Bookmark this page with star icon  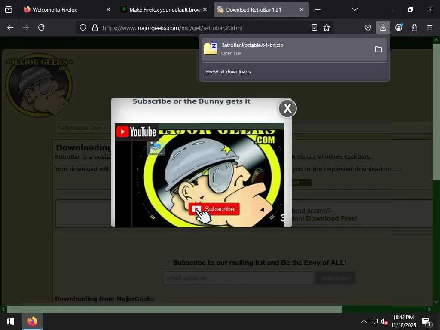[x=327, y=27]
